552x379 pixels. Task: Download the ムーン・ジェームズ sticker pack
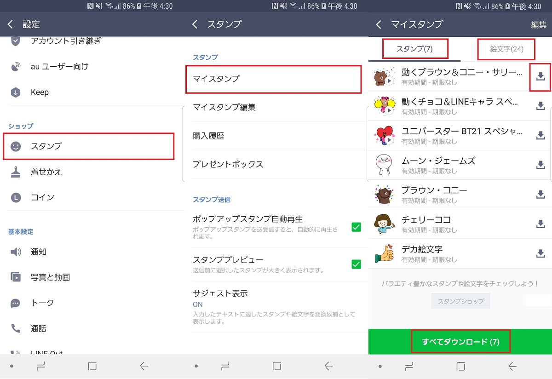[540, 165]
